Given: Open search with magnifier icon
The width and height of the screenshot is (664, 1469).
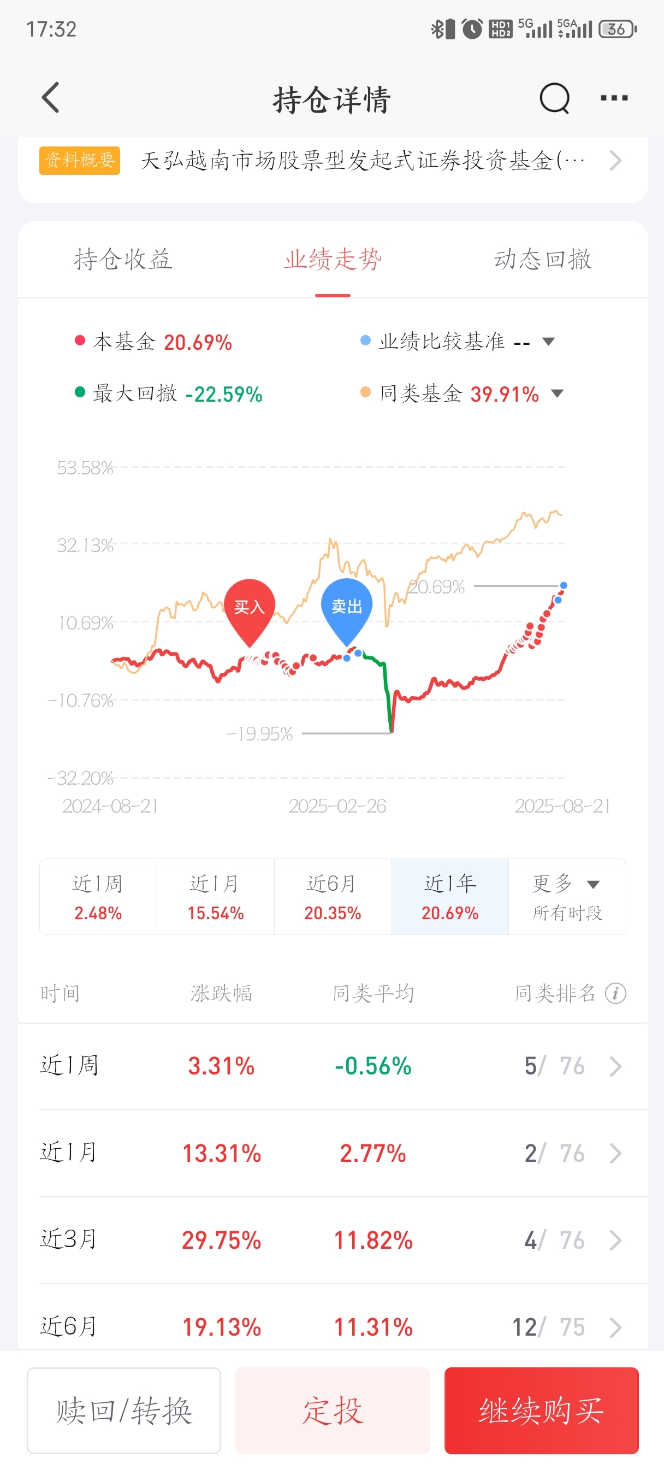Looking at the screenshot, I should click(555, 99).
